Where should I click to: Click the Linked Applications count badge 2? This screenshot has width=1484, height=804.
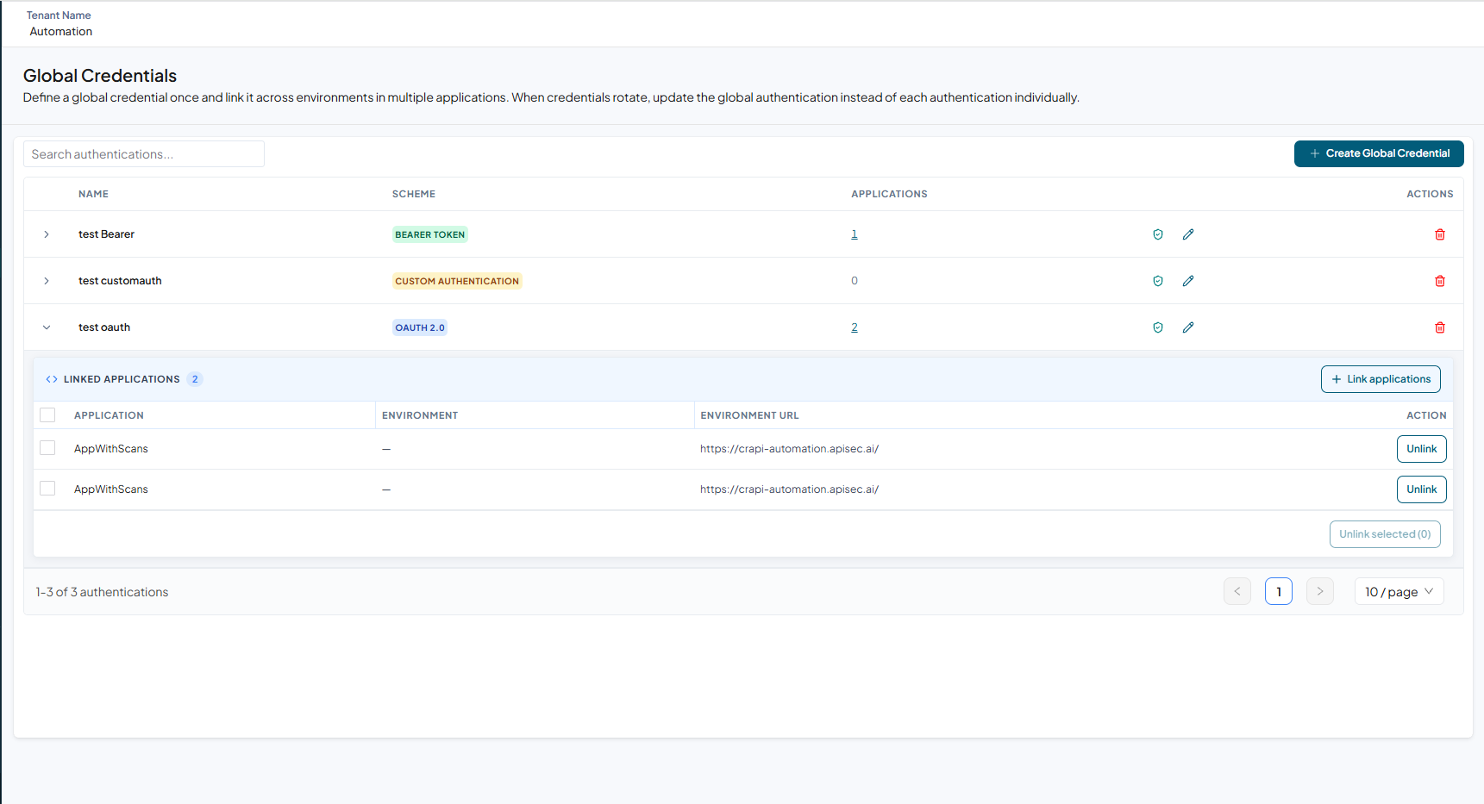click(x=195, y=379)
